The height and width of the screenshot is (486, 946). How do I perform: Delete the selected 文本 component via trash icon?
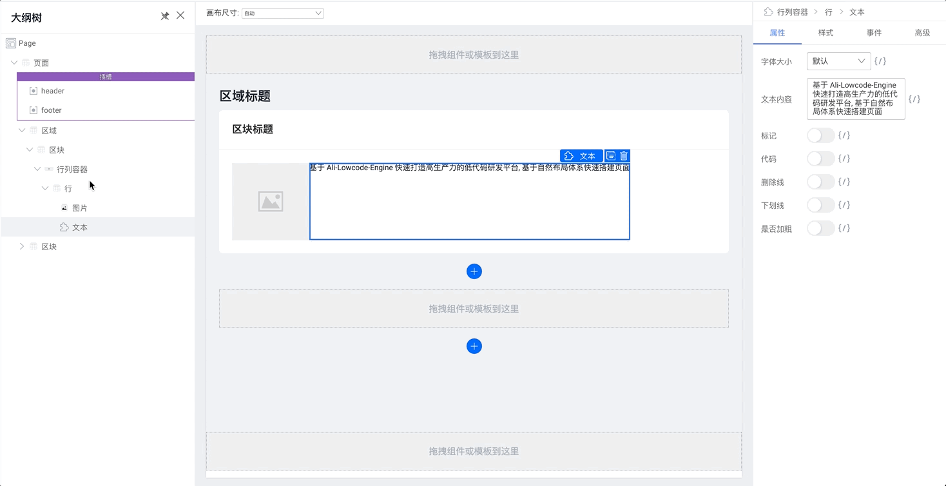pos(623,155)
